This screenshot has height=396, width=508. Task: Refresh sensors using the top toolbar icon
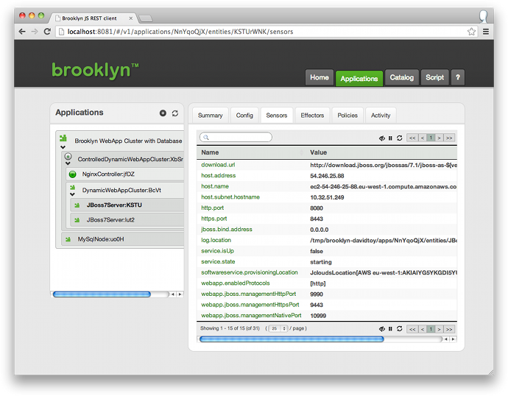point(399,138)
